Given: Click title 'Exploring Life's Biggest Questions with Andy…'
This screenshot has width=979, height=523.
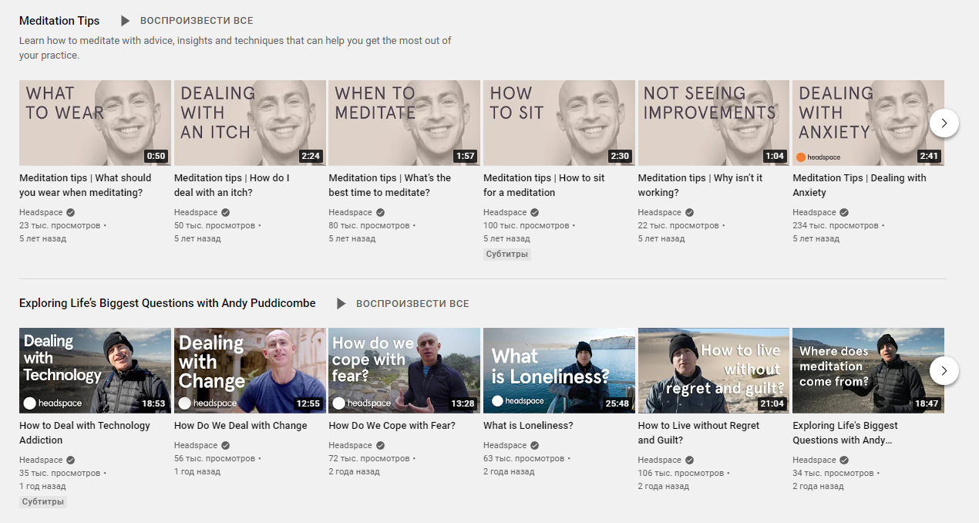Looking at the screenshot, I should pos(846,433).
